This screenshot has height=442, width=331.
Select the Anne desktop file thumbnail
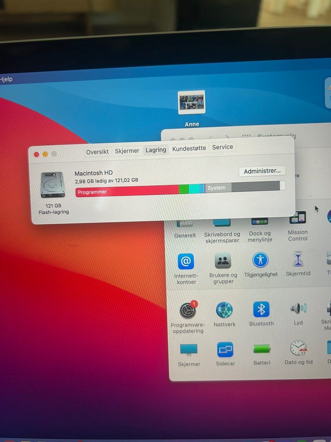(x=192, y=103)
